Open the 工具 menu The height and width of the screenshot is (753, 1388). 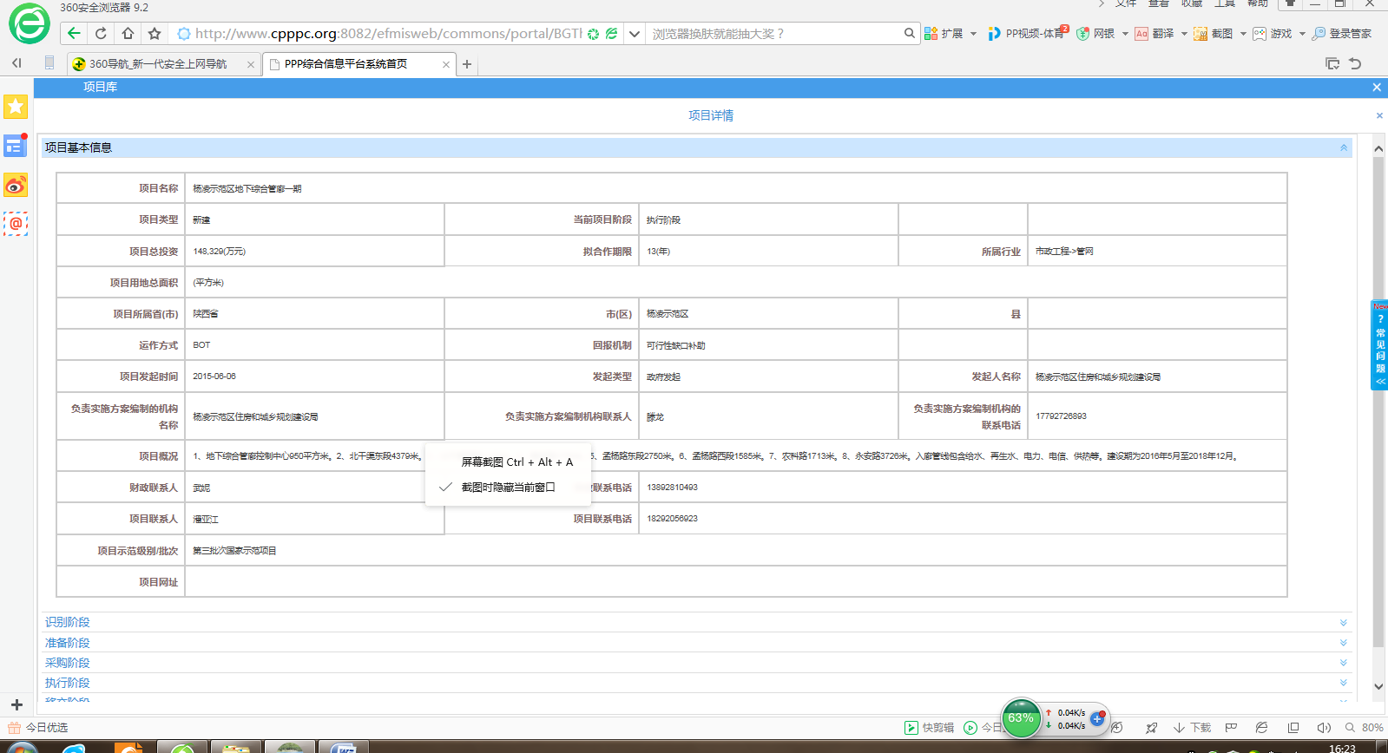[x=1225, y=3]
